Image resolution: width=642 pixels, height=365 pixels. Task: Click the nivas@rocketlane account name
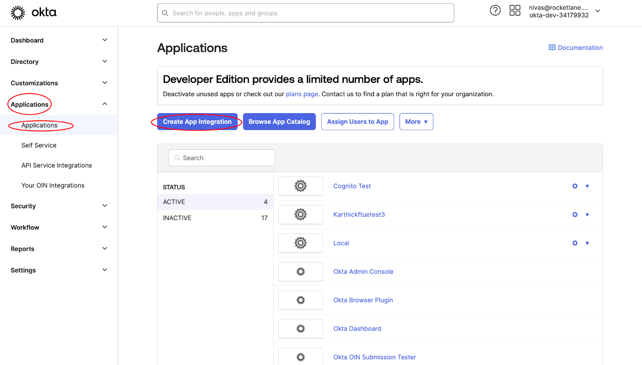click(558, 8)
